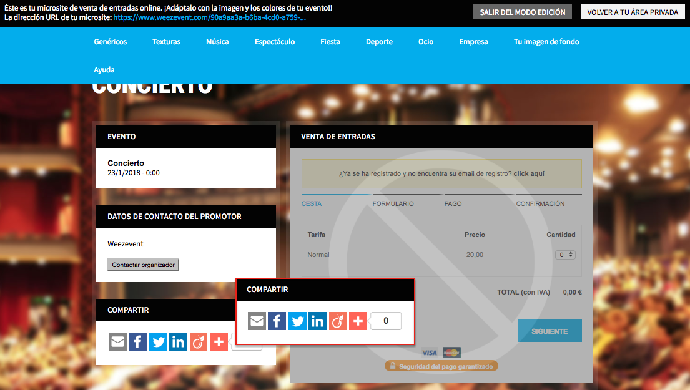690x390 pixels.
Task: Open more share options in red-bordered popup
Action: pyautogui.click(x=358, y=321)
